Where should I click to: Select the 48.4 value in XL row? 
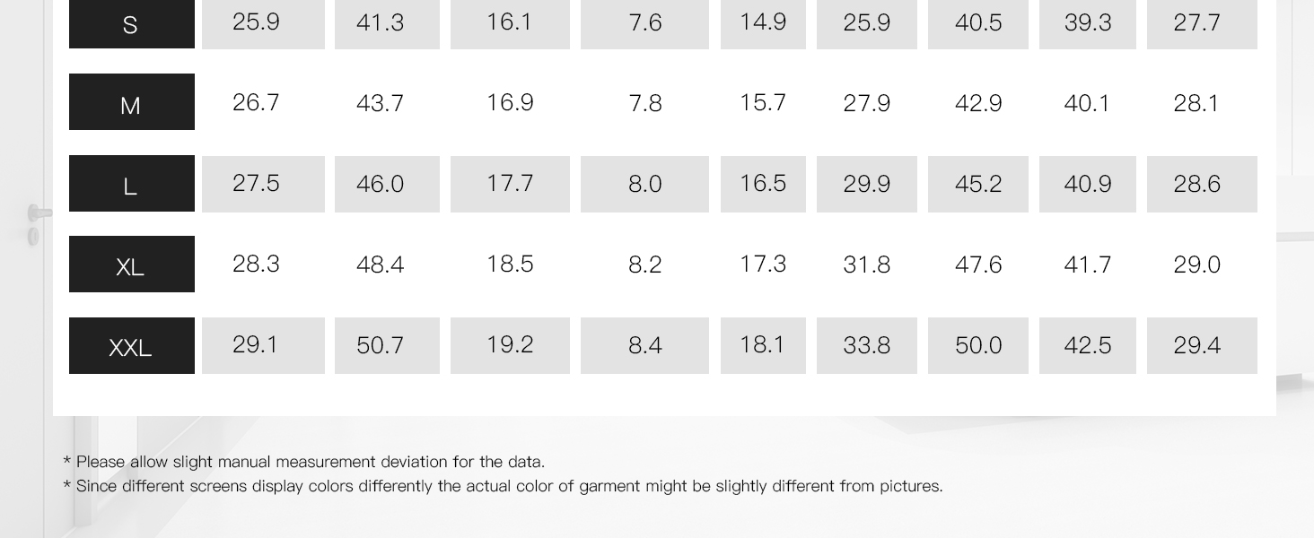pos(381,265)
